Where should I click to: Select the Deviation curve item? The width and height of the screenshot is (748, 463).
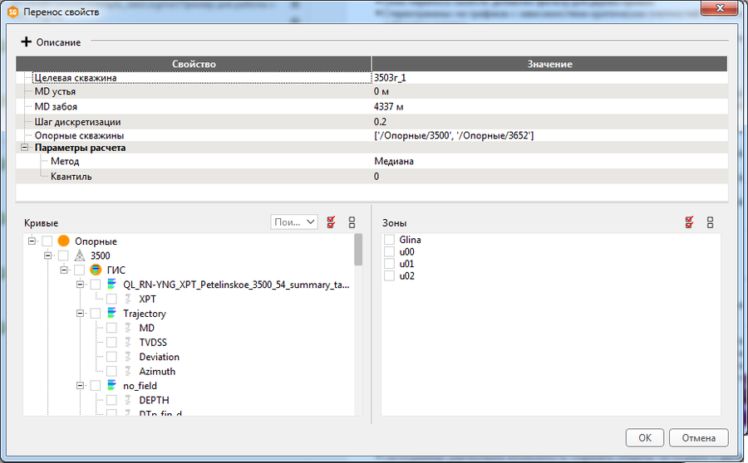pyautogui.click(x=159, y=357)
